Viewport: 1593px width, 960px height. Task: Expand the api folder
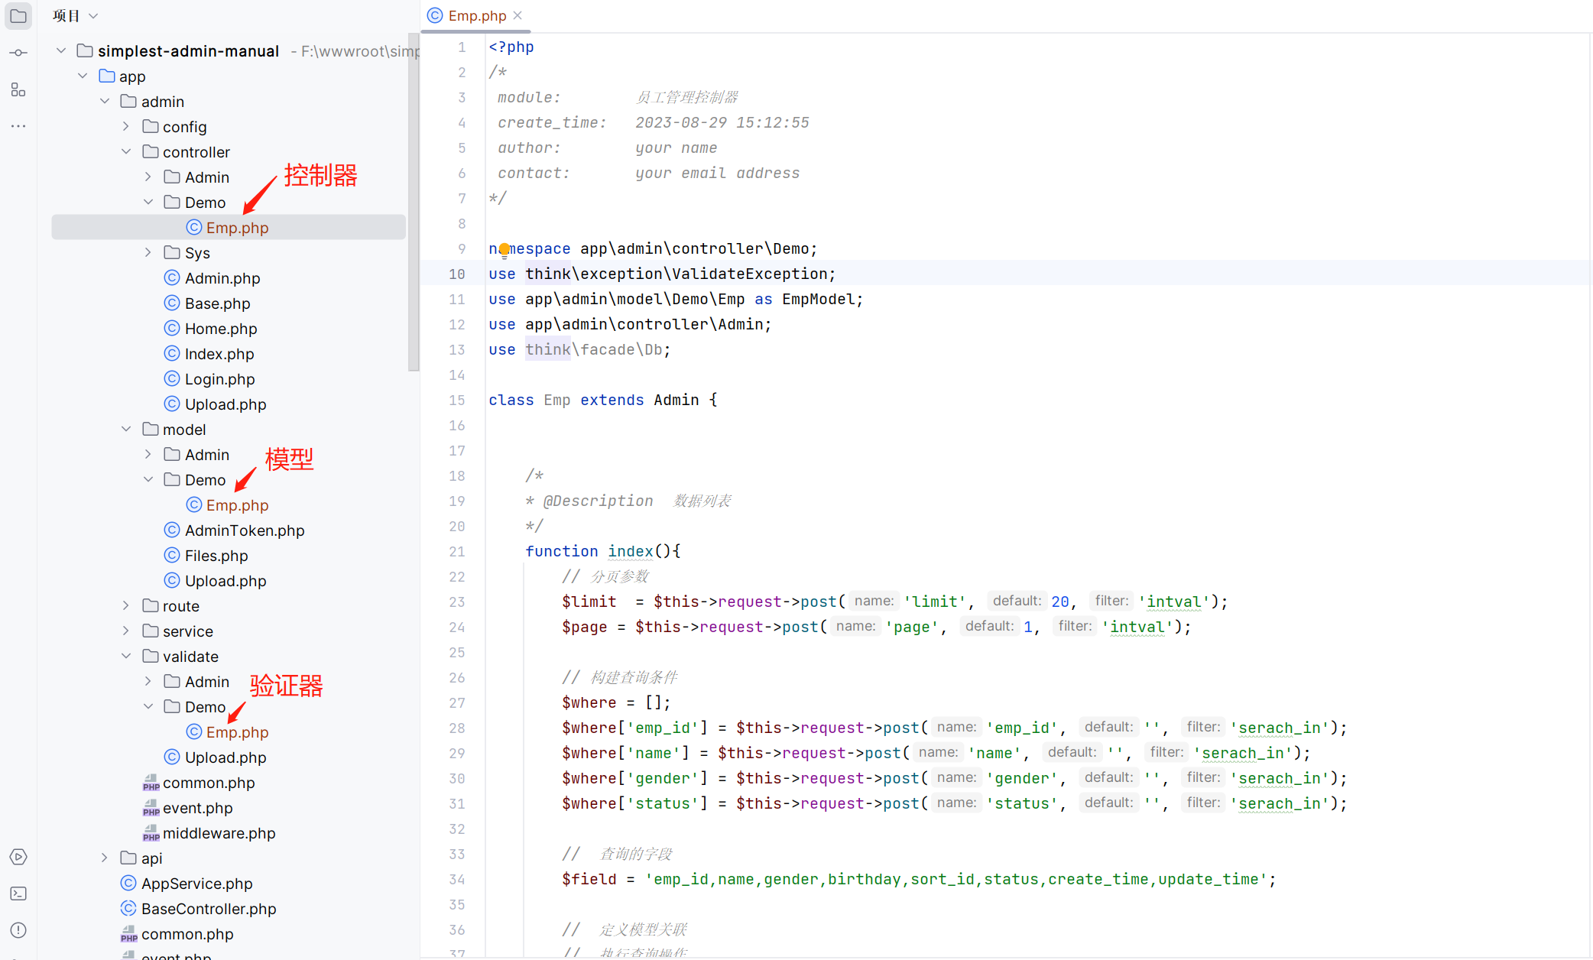pyautogui.click(x=105, y=858)
